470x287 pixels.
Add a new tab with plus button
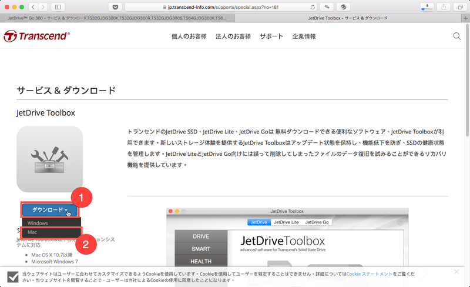click(x=465, y=18)
